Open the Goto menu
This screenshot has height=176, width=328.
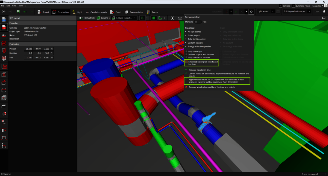coord(14,5)
